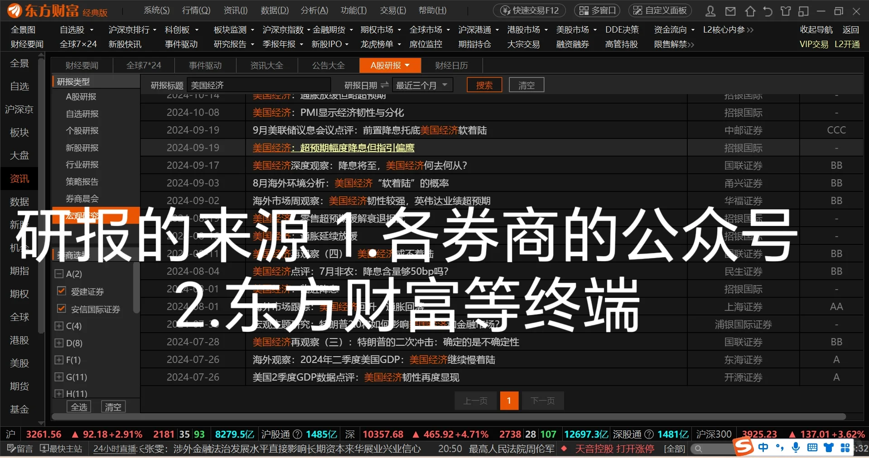Open the mail messages icon
869x458 pixels.
tap(730, 11)
